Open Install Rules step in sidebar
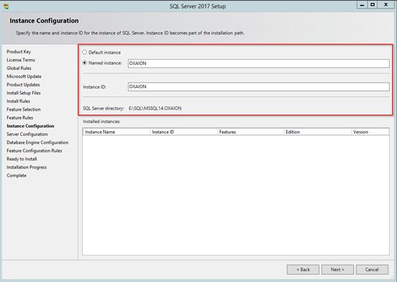Image resolution: width=397 pixels, height=282 pixels. [18, 101]
